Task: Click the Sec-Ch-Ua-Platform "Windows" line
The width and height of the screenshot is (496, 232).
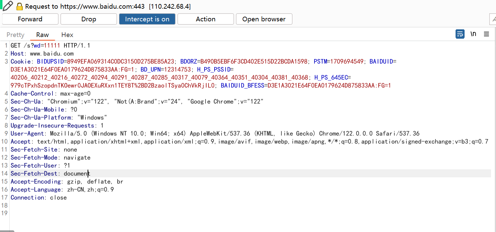Action: (x=59, y=118)
